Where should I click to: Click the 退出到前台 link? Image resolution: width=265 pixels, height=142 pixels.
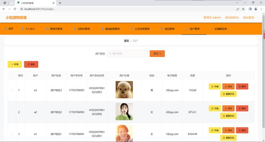click(x=232, y=18)
